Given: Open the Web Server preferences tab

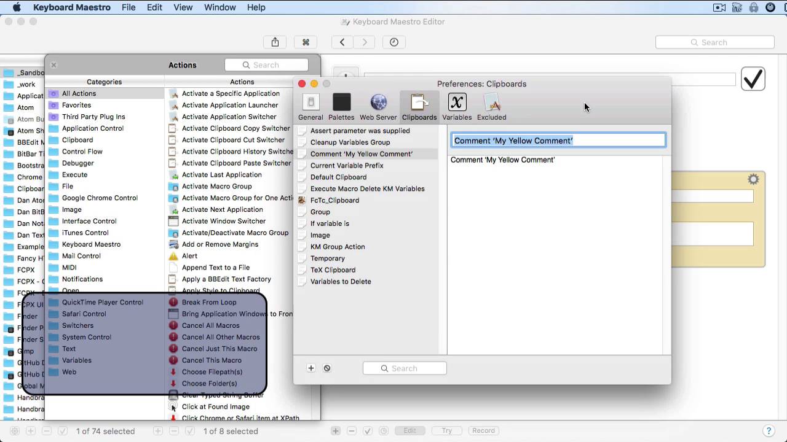Looking at the screenshot, I should coord(378,107).
